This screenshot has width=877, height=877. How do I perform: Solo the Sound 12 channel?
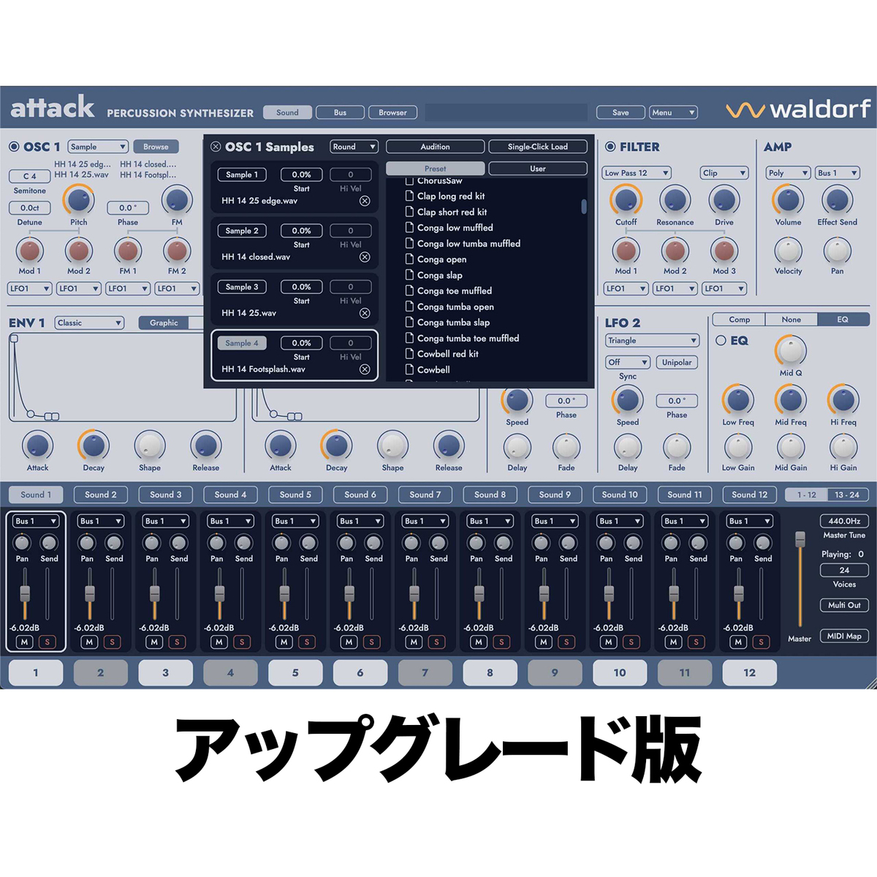pyautogui.click(x=762, y=642)
